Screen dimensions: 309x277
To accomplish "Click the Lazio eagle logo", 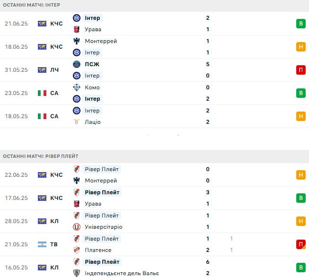I will [77, 122].
